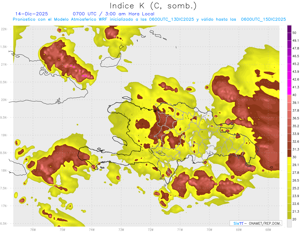Image resolution: width=301 pixels, height=233 pixels.
Task: Click the 18N latitude label
Action: 4,170
